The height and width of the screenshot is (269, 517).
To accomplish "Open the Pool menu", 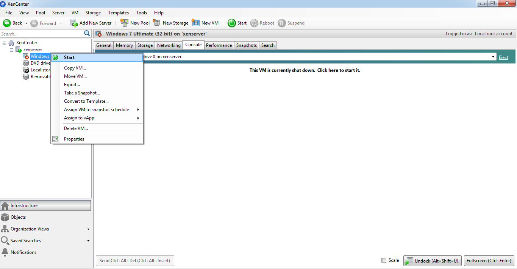I will click(41, 13).
